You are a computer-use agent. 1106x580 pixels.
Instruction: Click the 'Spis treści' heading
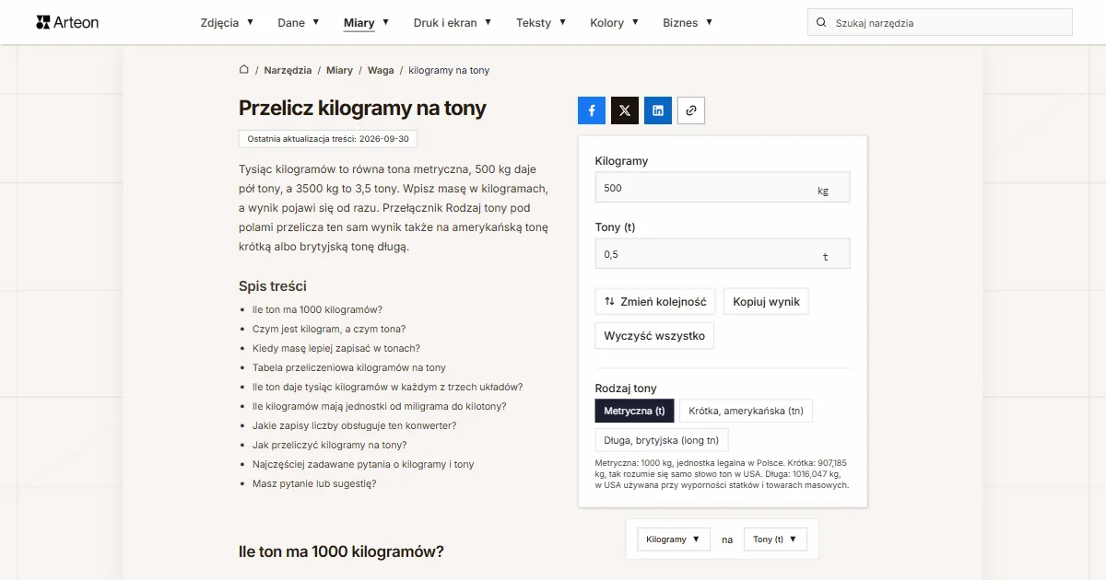tap(273, 286)
